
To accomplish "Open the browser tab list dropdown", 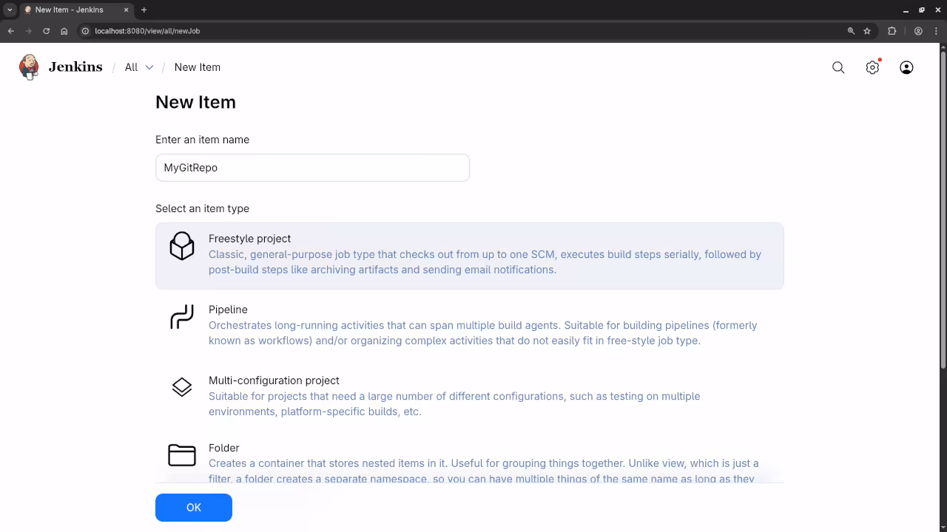I will (x=10, y=10).
